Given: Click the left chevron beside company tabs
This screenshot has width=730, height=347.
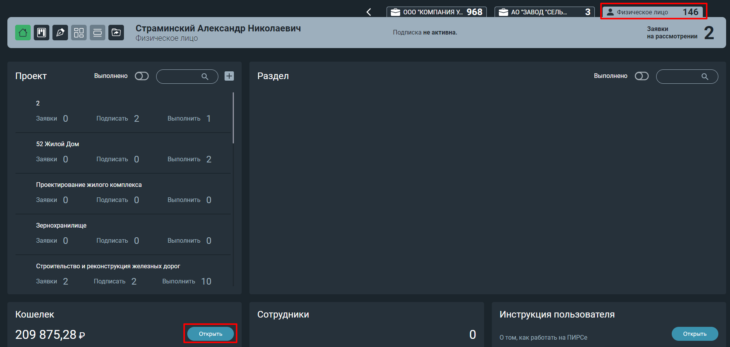Looking at the screenshot, I should [369, 12].
